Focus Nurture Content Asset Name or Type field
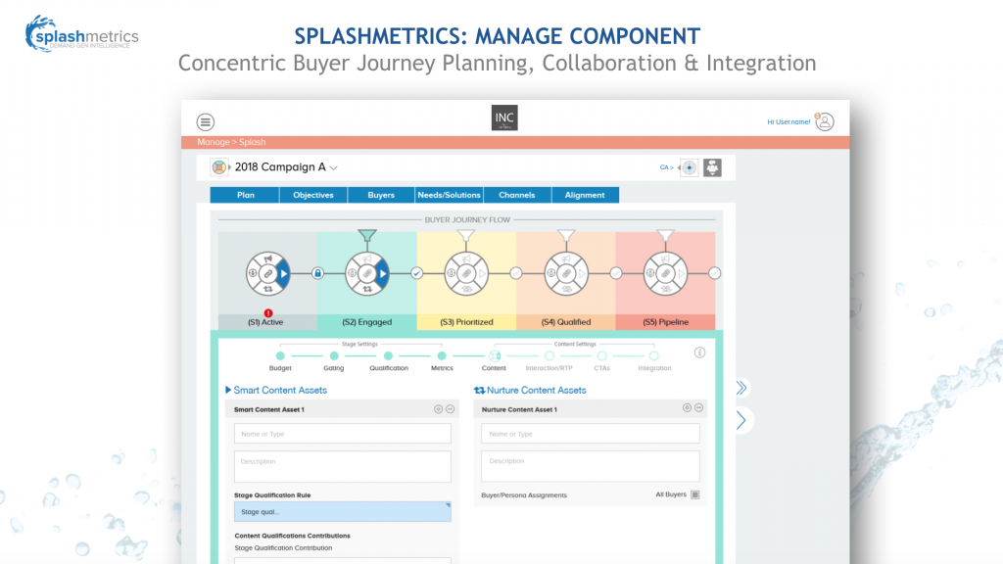The image size is (1003, 564). 591,434
